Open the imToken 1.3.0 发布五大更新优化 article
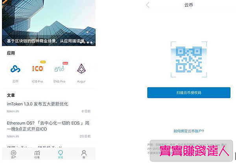This screenshot has width=236, height=163. (x=37, y=104)
